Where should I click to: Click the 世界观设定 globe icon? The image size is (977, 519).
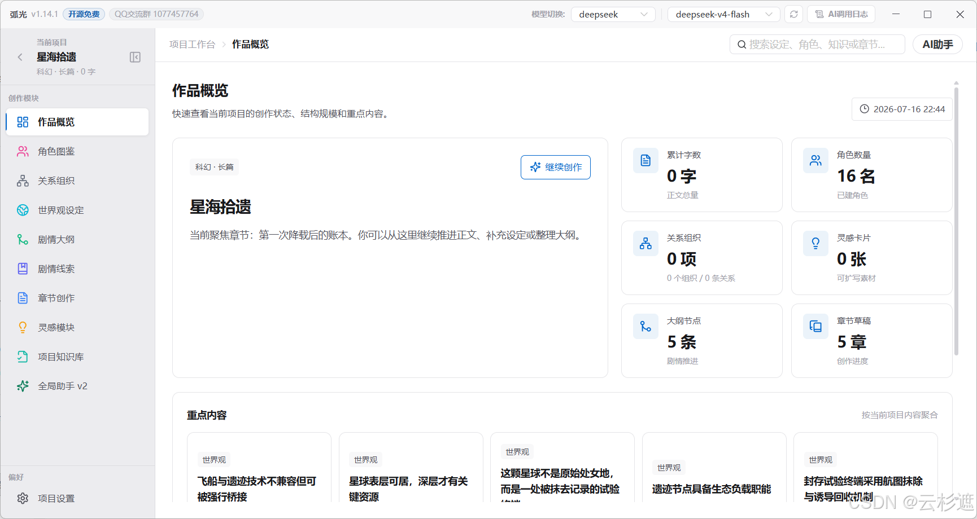click(23, 210)
